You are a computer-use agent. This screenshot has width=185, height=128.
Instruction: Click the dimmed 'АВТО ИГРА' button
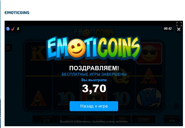(122, 119)
